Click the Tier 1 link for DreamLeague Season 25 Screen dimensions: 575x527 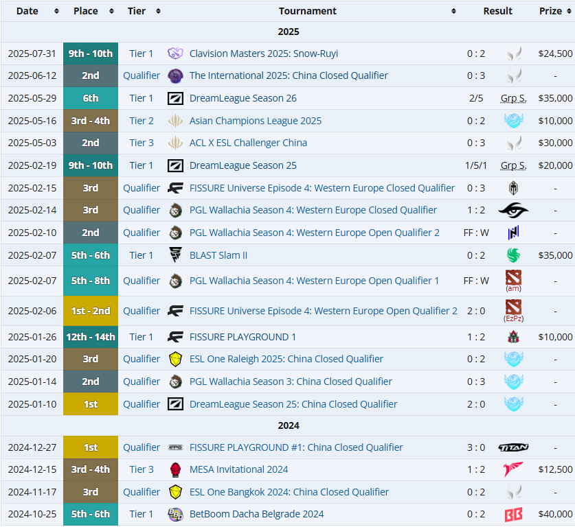pos(142,165)
